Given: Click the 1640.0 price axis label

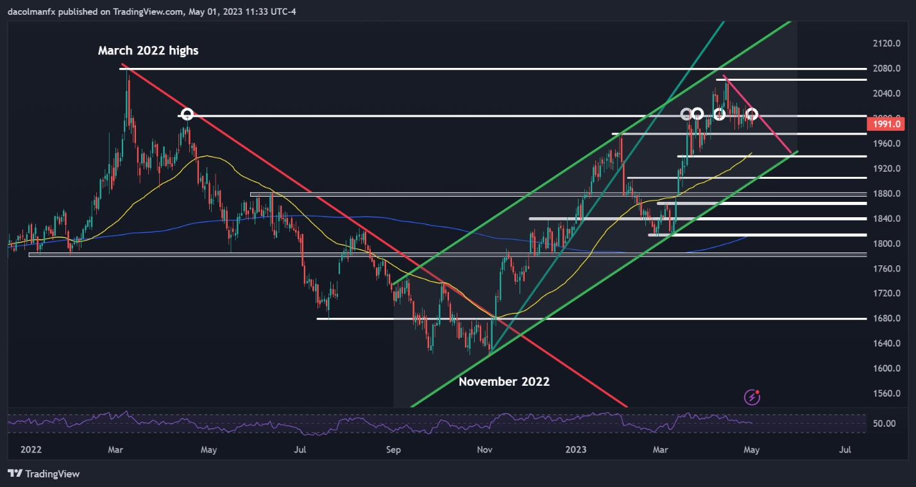Looking at the screenshot, I should coord(888,343).
